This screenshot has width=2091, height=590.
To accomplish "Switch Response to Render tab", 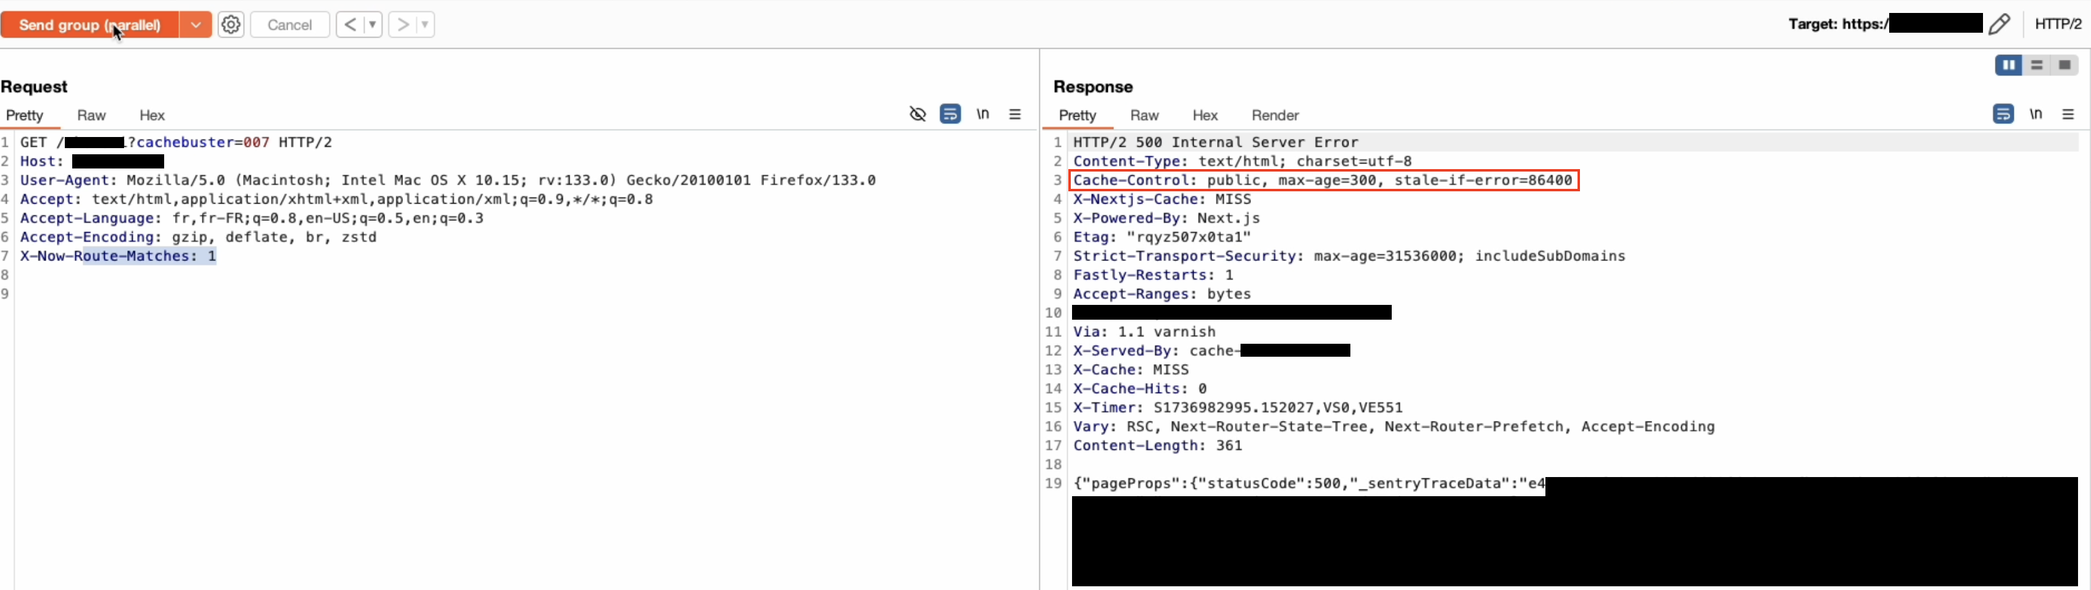I will click(x=1275, y=115).
